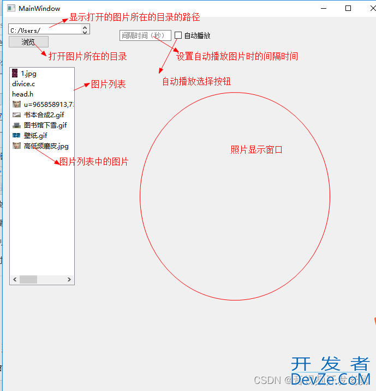Click the path box up arrow
376x391 pixels.
pos(85,27)
